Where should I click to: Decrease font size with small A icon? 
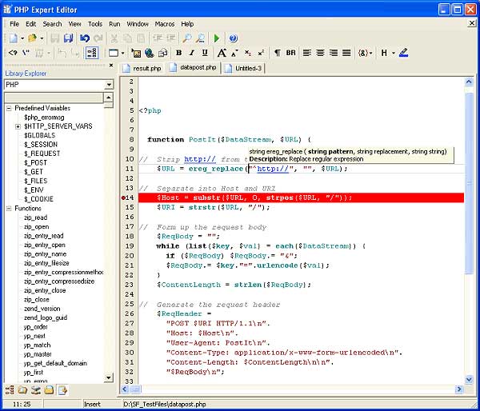click(x=234, y=54)
